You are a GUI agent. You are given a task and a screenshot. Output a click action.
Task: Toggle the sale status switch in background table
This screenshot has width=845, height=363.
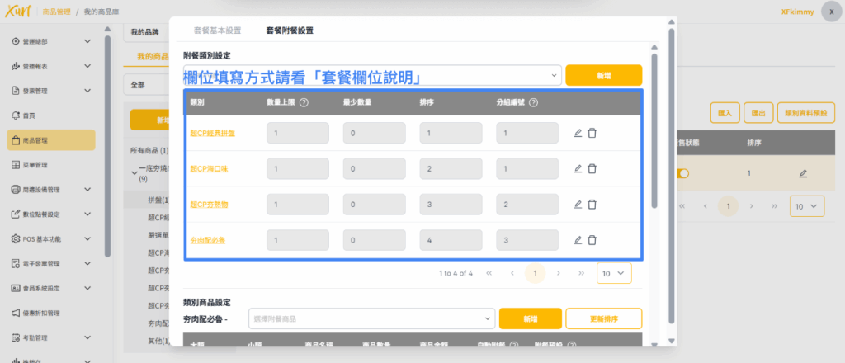pos(683,173)
